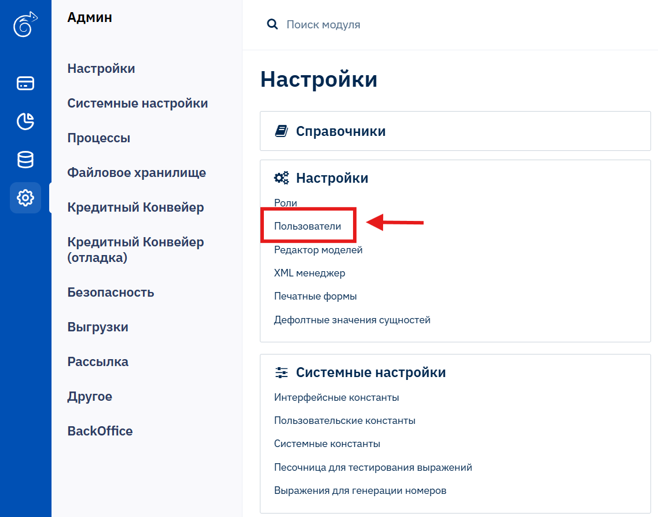Screen dimensions: 658x517
Task: Select the gear settings sidebar icon
Action: [x=25, y=198]
